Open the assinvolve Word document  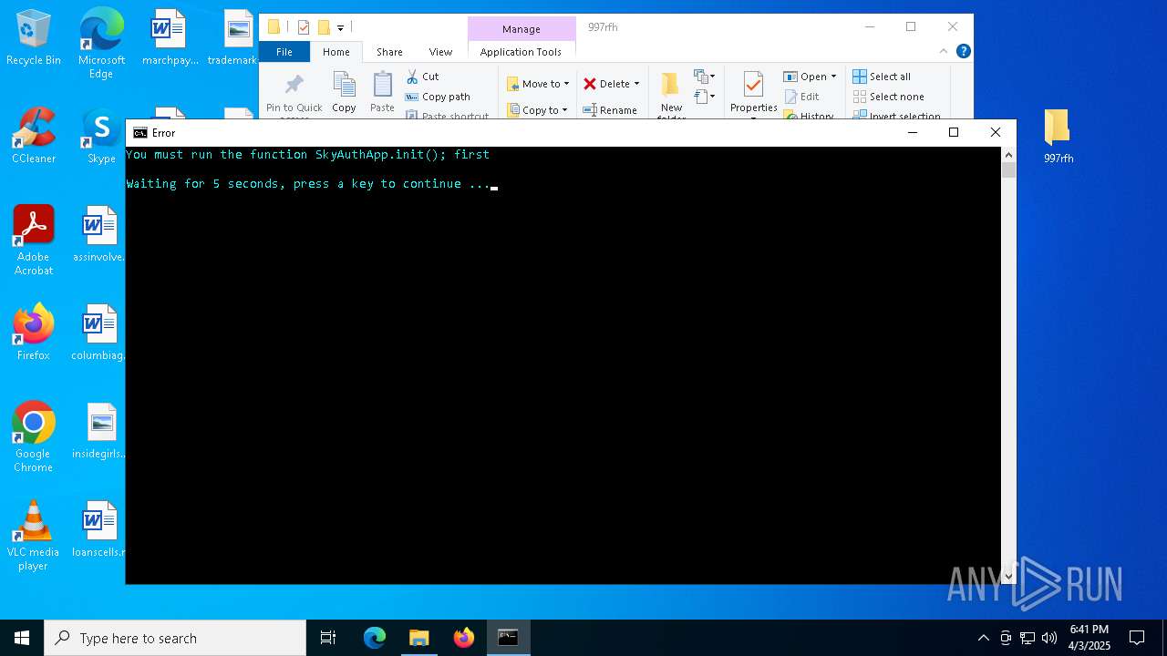click(99, 235)
